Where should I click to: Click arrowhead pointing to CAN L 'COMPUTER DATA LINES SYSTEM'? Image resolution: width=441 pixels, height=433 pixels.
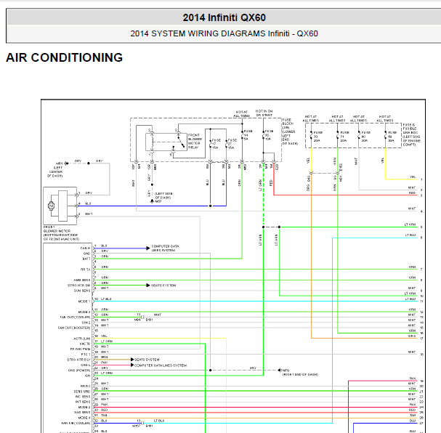pyautogui.click(x=132, y=365)
